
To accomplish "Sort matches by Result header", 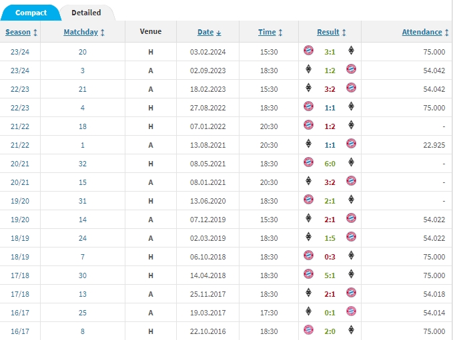I will point(328,32).
